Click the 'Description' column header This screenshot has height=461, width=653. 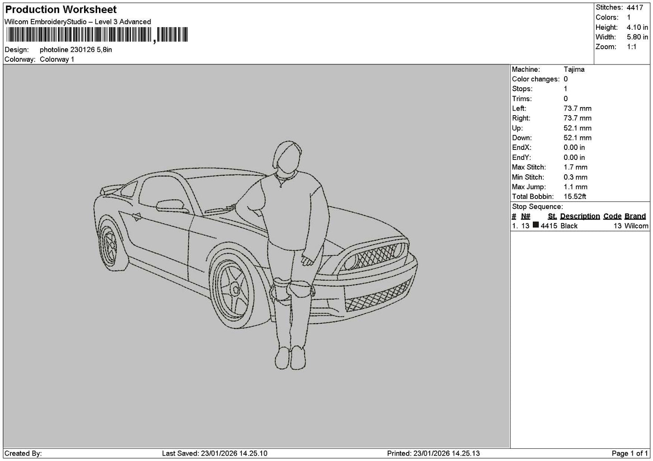point(580,216)
